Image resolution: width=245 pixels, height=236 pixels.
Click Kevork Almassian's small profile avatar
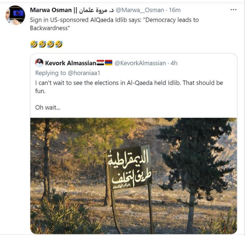coord(39,63)
